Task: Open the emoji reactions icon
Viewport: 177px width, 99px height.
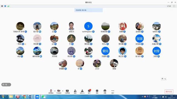Action: pyautogui.click(x=105, y=92)
